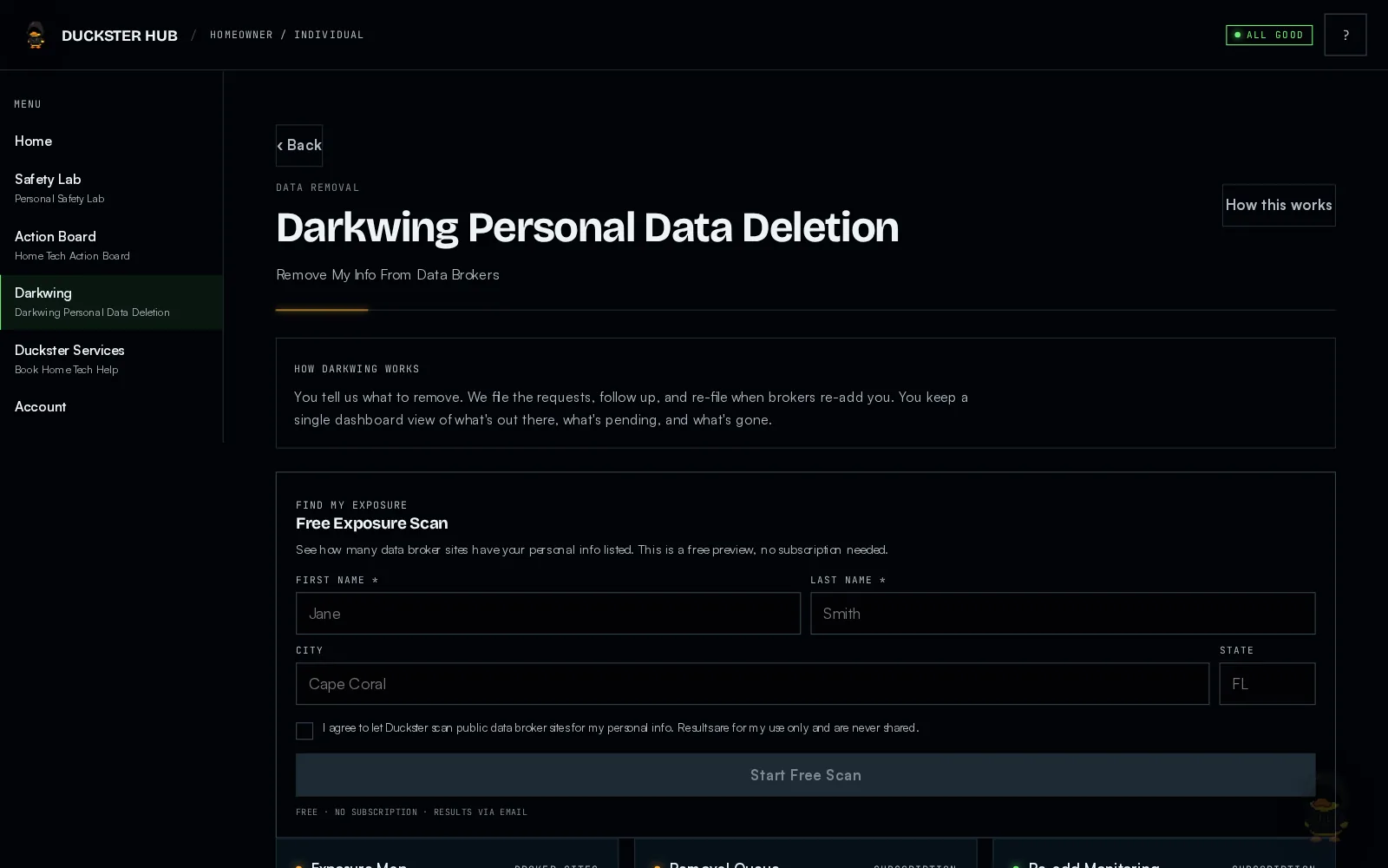This screenshot has width=1388, height=868.
Task: Open How this works
Action: 1279,205
